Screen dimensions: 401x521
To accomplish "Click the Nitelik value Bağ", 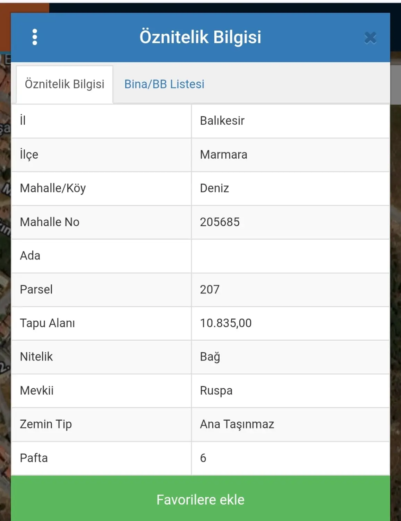I will (210, 357).
